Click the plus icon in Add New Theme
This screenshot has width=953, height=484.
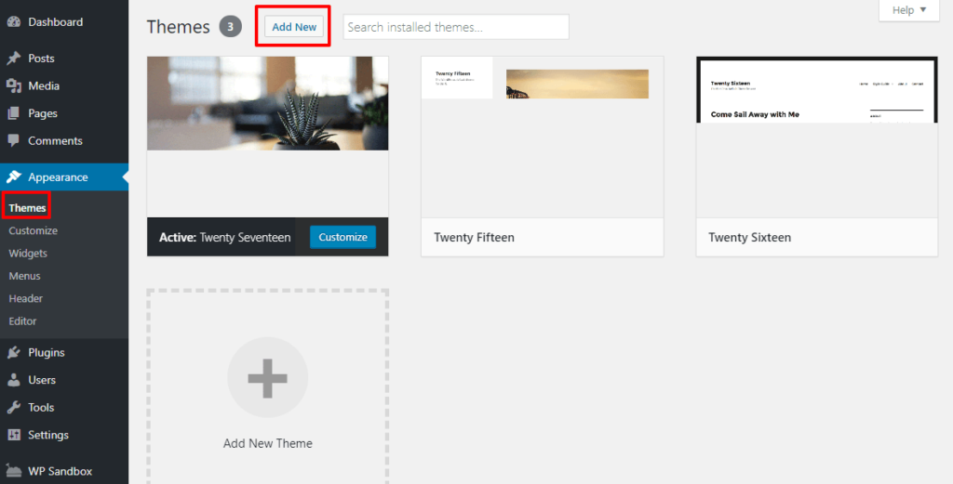click(x=267, y=378)
